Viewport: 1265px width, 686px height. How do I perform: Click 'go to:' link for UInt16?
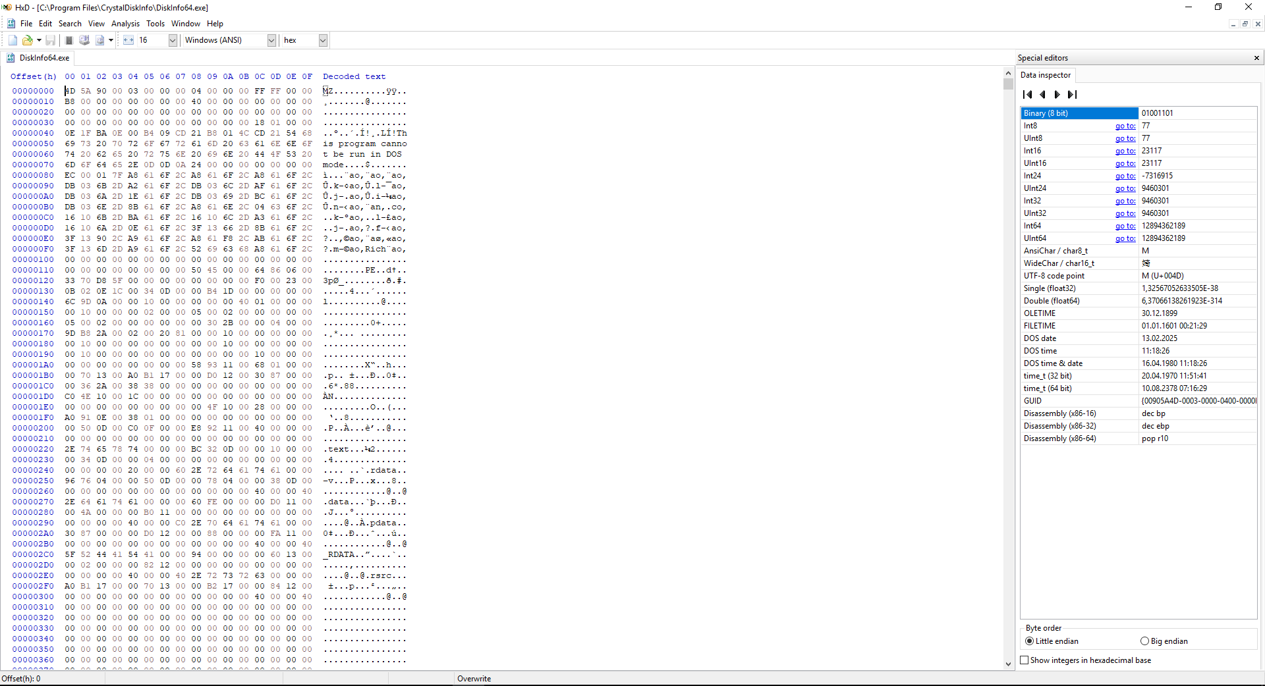(x=1125, y=163)
